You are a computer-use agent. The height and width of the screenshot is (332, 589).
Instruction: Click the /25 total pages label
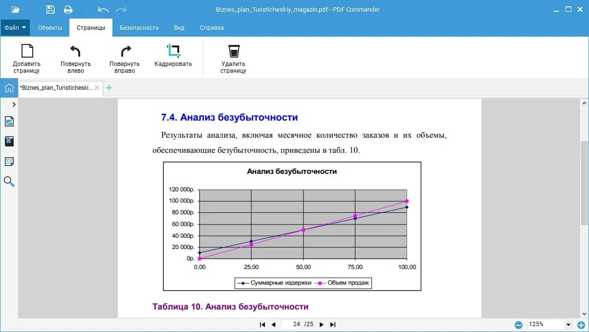[x=309, y=324]
